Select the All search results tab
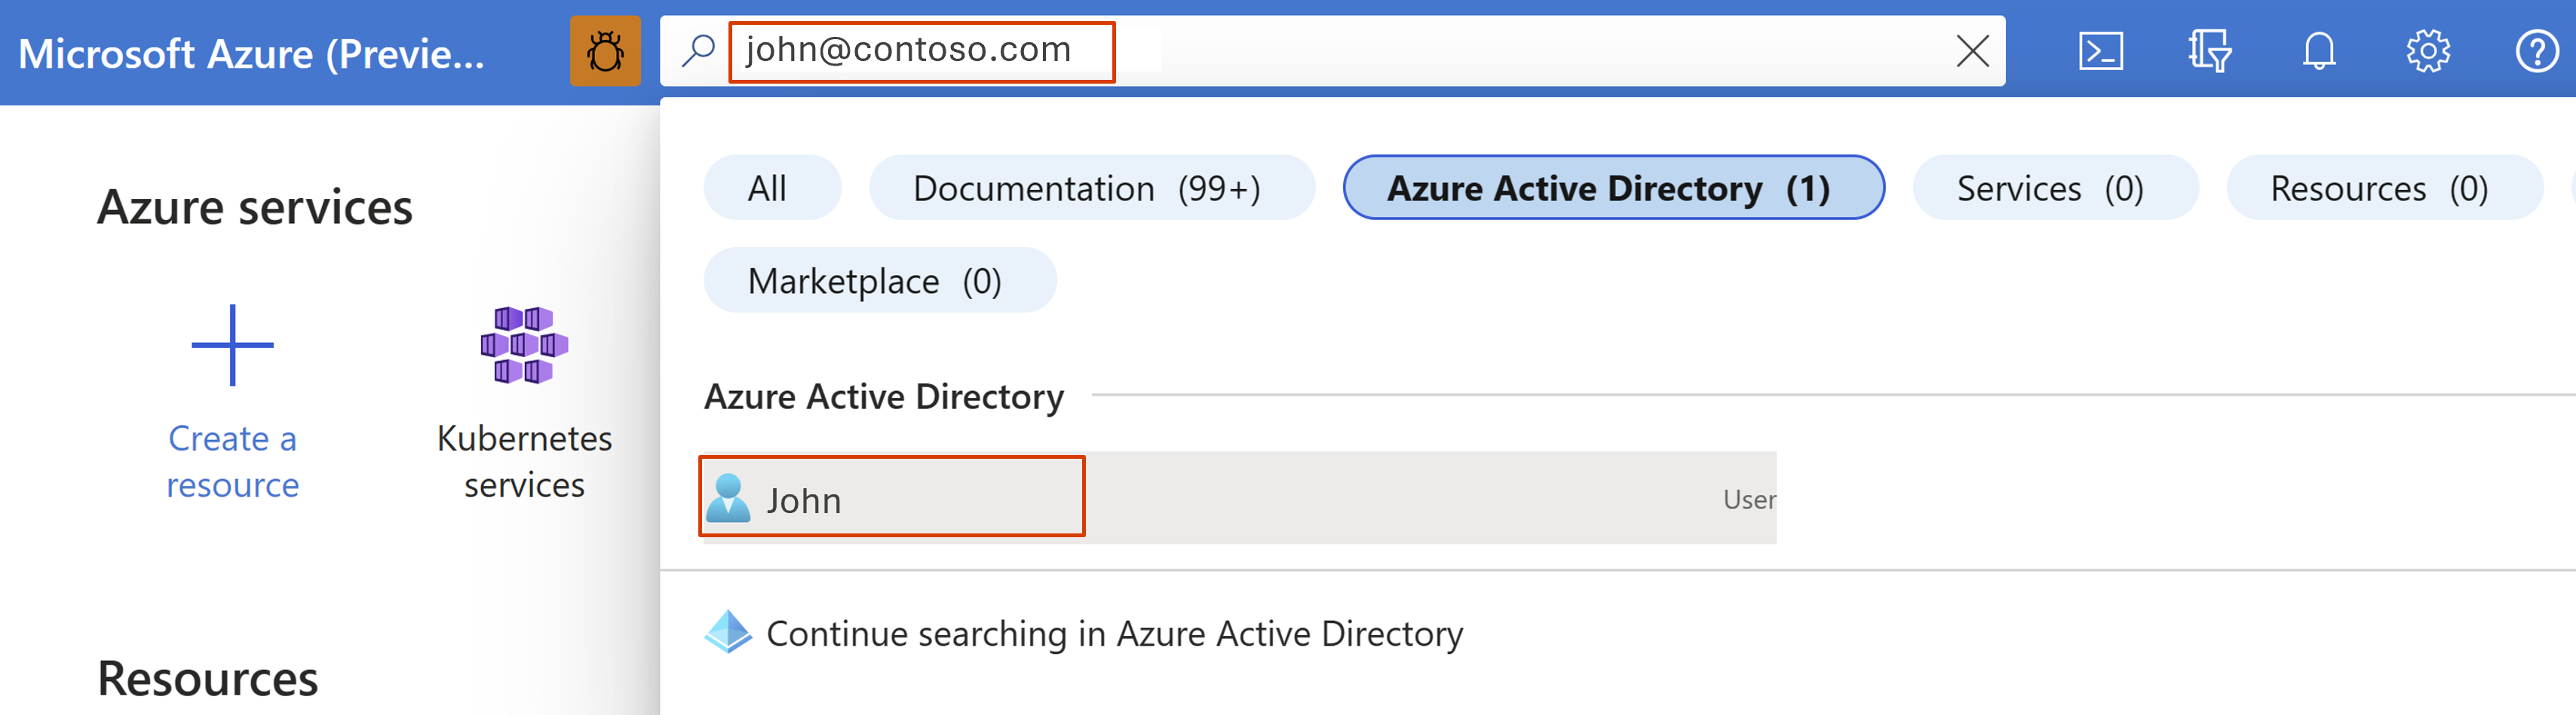 [x=771, y=188]
